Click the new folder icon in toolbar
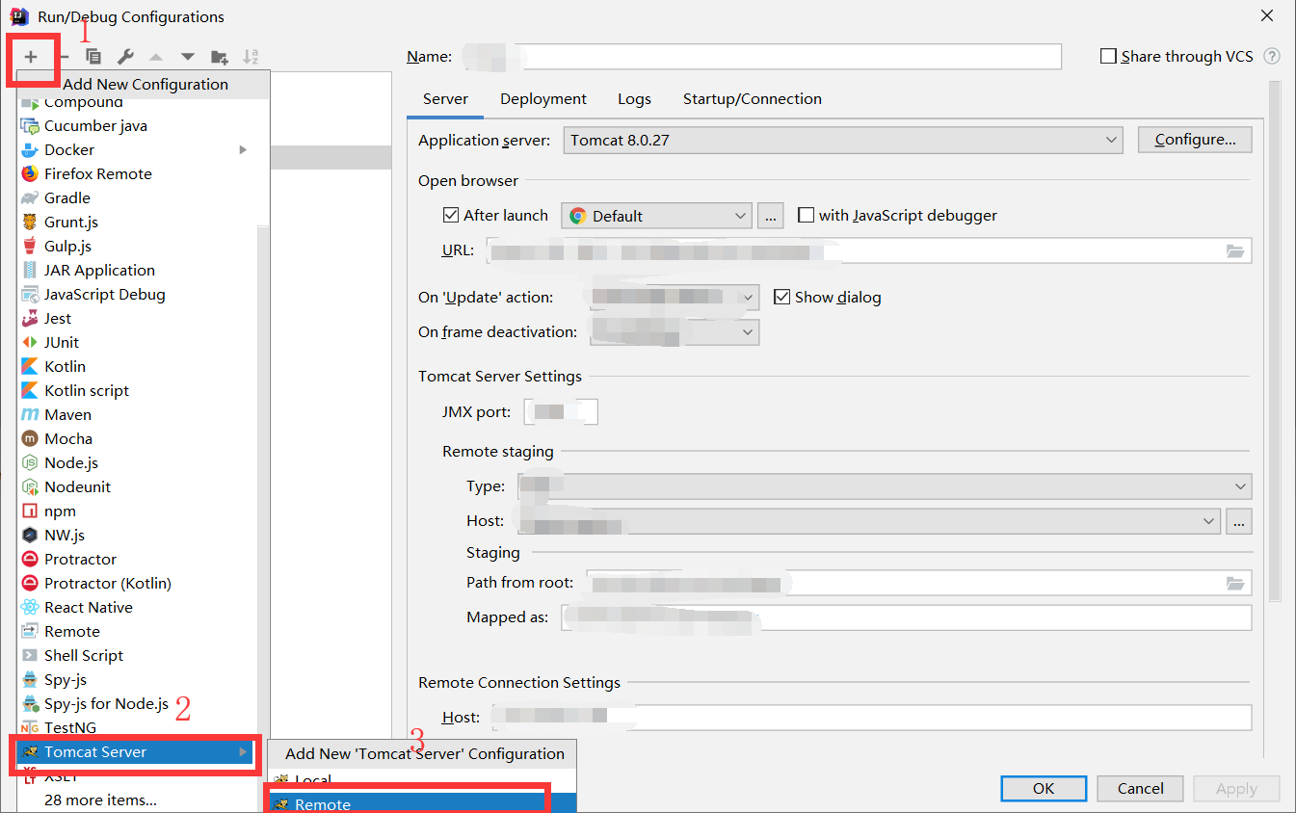The height and width of the screenshot is (813, 1296). tap(220, 57)
